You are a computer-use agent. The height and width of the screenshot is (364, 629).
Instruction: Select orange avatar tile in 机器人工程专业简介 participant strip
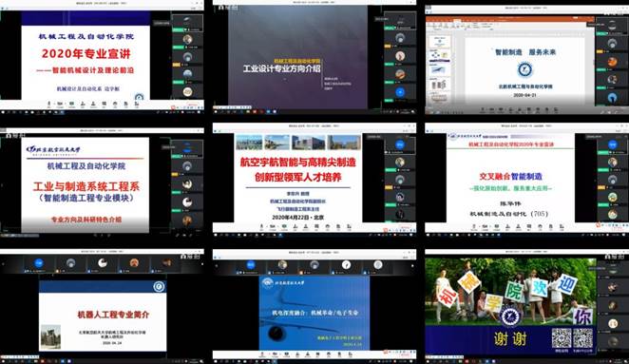coord(134,263)
